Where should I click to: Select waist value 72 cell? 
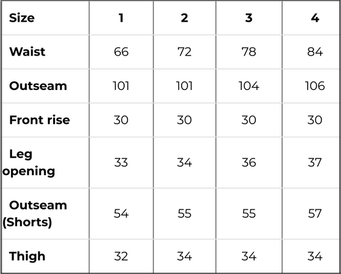click(185, 52)
